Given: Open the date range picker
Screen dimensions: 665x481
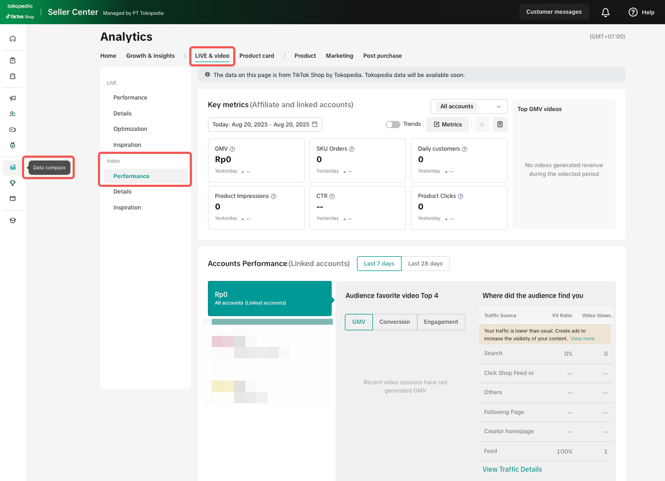Looking at the screenshot, I should [265, 124].
